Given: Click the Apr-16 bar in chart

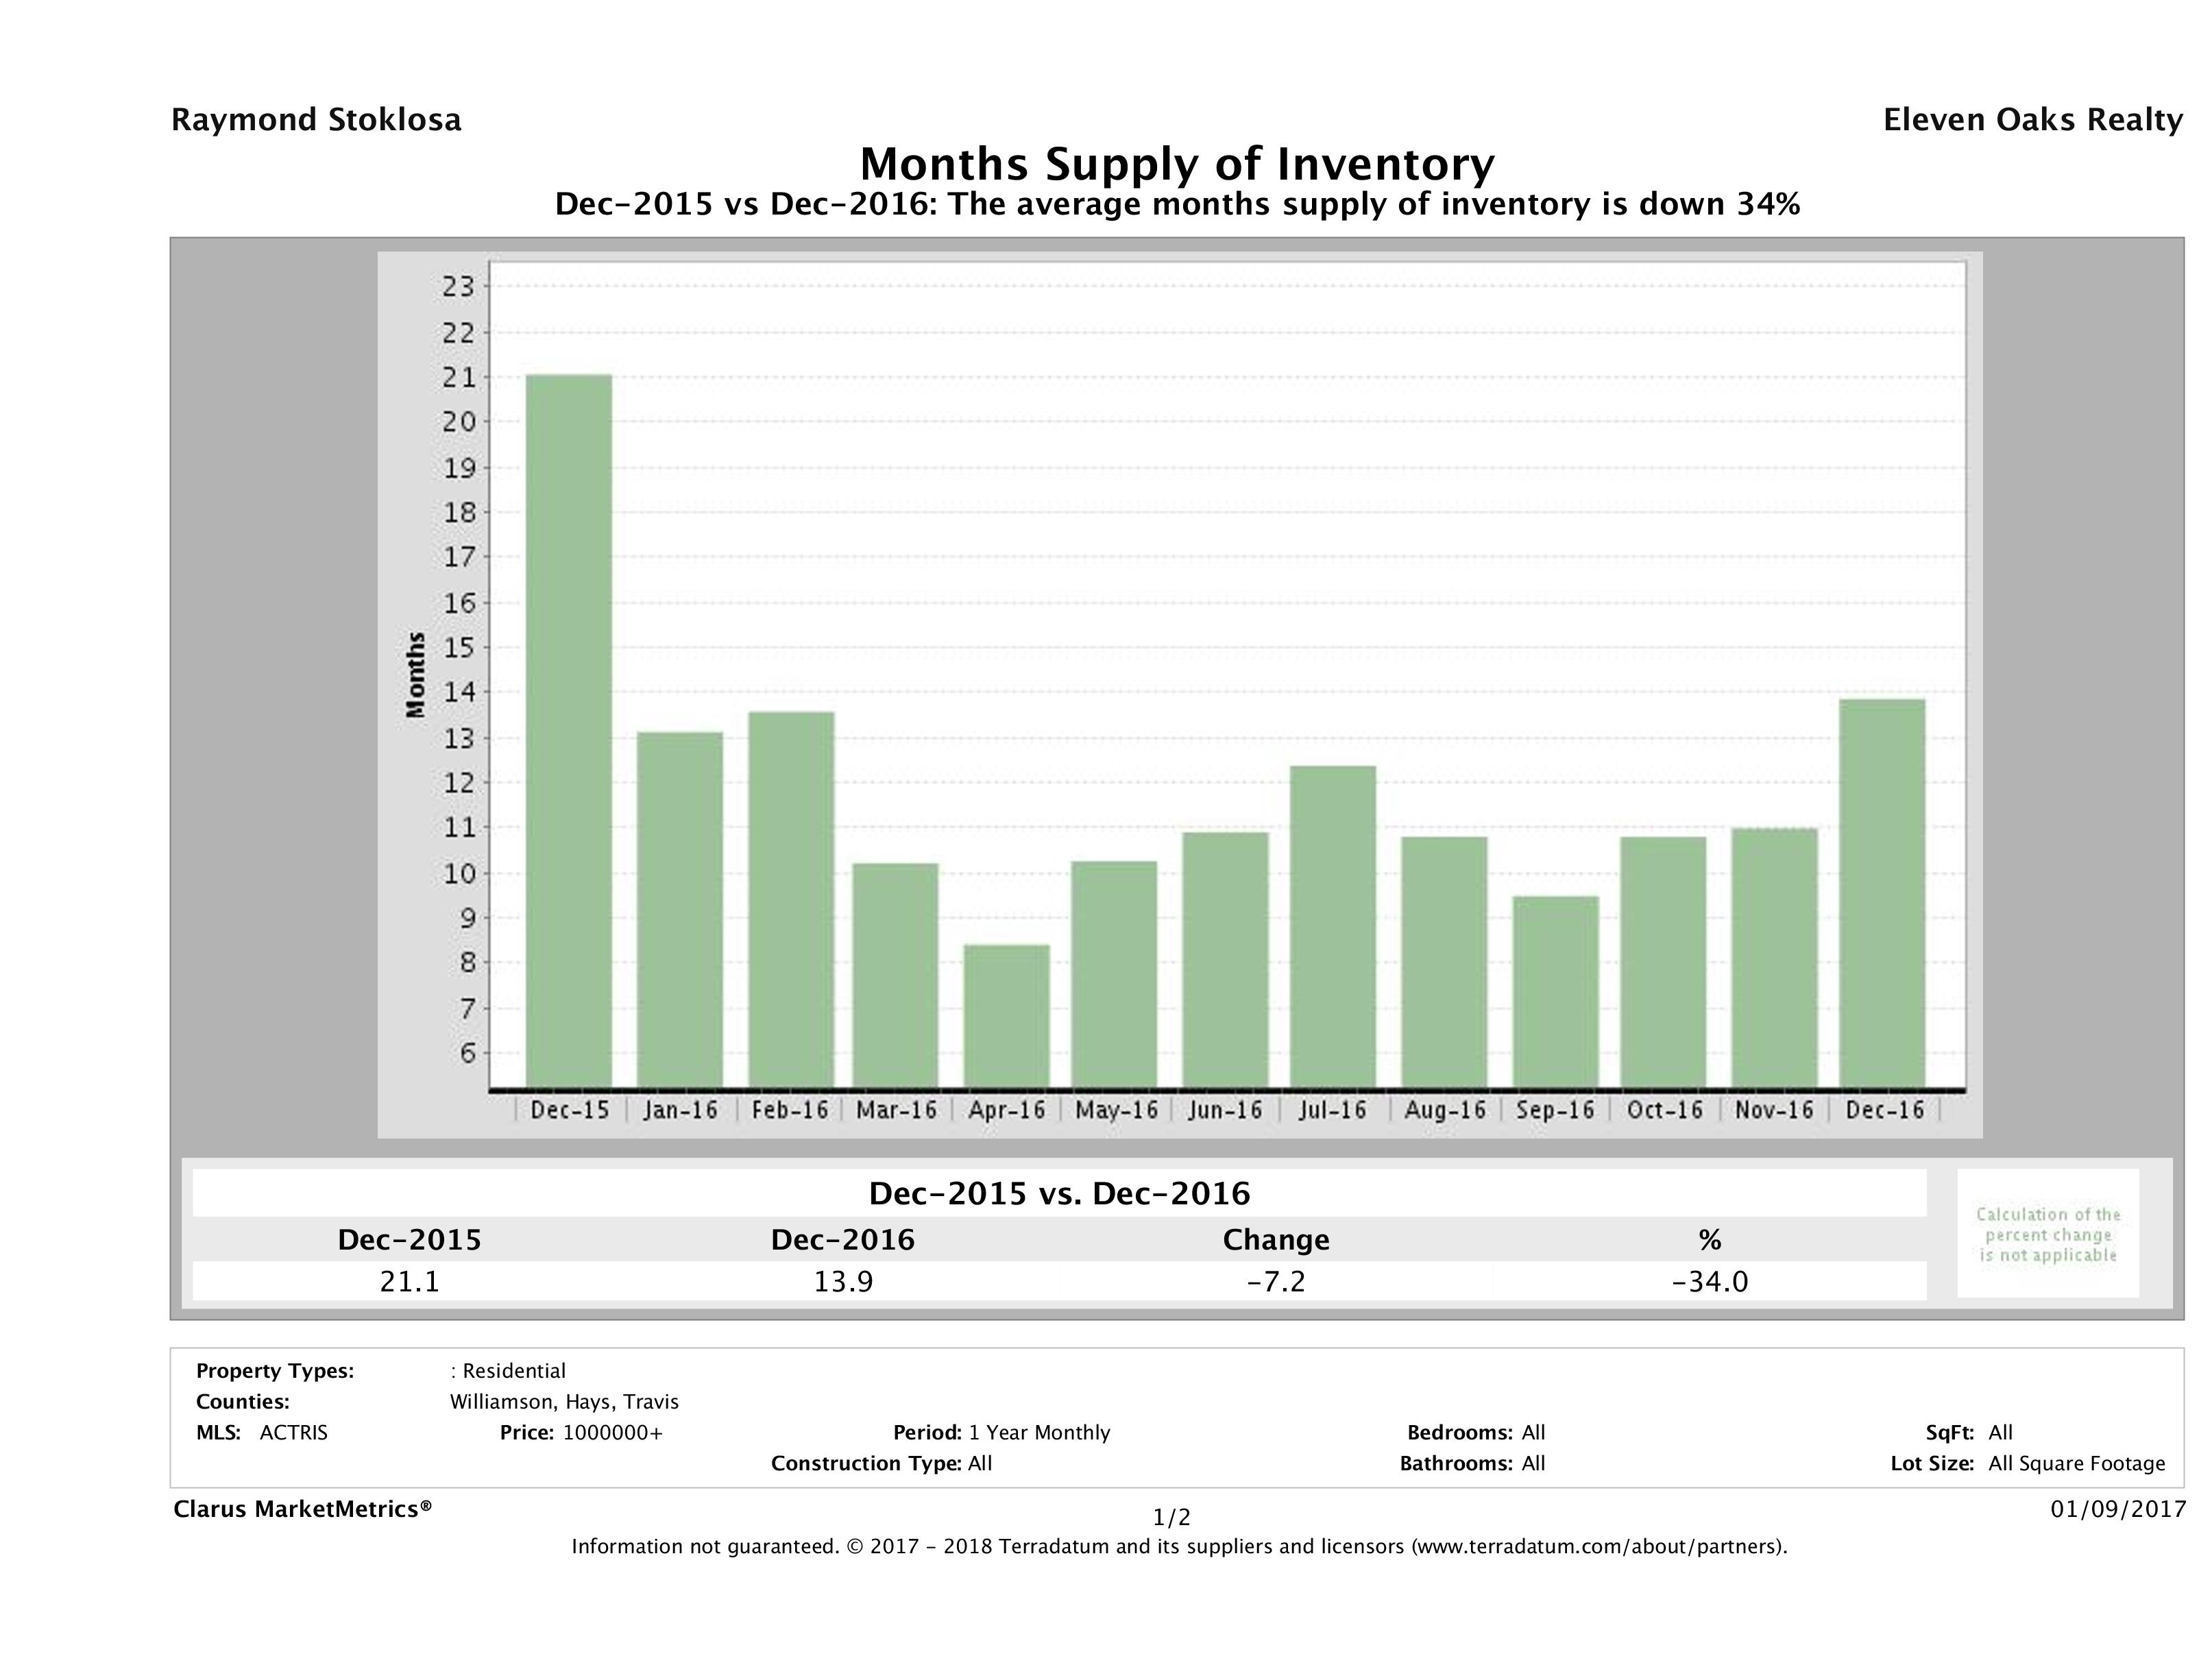Looking at the screenshot, I should coord(1006,1015).
